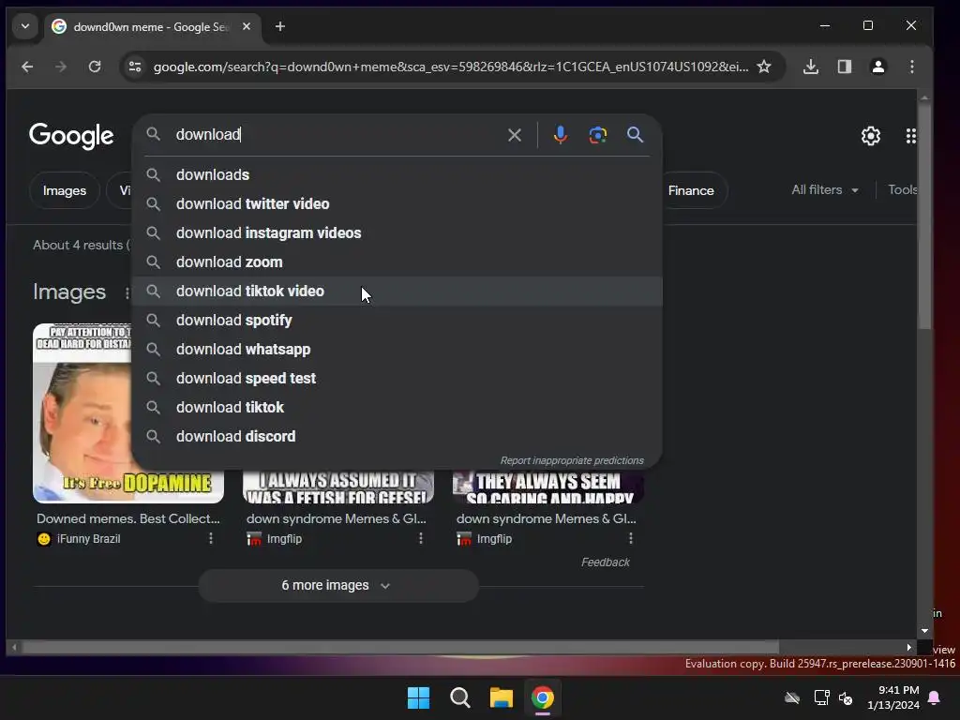Click the browser back arrow
The image size is (960, 720).
coord(27,67)
